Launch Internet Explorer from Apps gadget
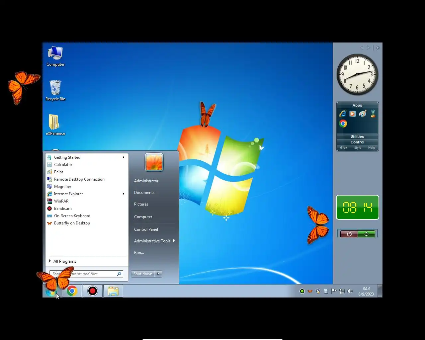Image resolution: width=425 pixels, height=340 pixels. point(343,114)
